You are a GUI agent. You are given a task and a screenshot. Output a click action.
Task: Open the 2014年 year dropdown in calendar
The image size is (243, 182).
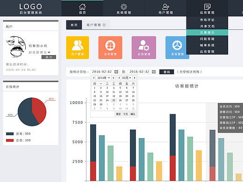(x=104, y=78)
